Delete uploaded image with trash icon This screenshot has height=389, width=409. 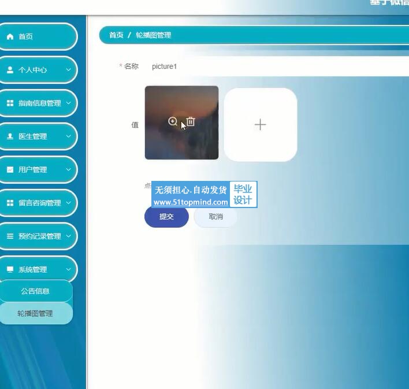pyautogui.click(x=191, y=121)
